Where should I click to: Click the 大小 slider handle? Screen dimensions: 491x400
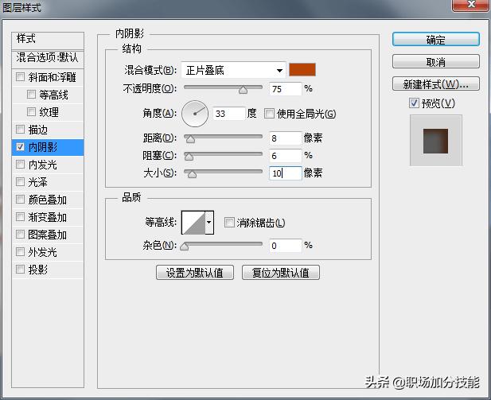(x=192, y=174)
